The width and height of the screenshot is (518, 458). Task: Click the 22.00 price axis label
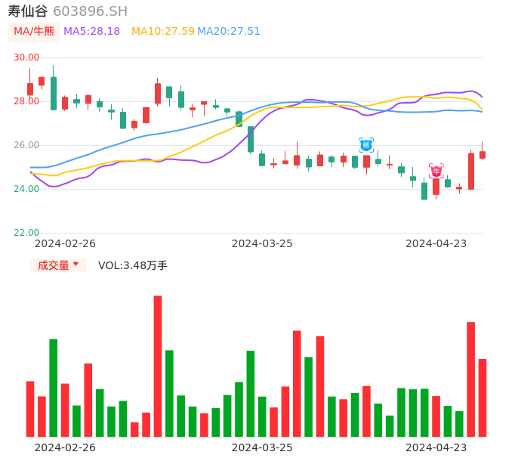click(x=27, y=233)
